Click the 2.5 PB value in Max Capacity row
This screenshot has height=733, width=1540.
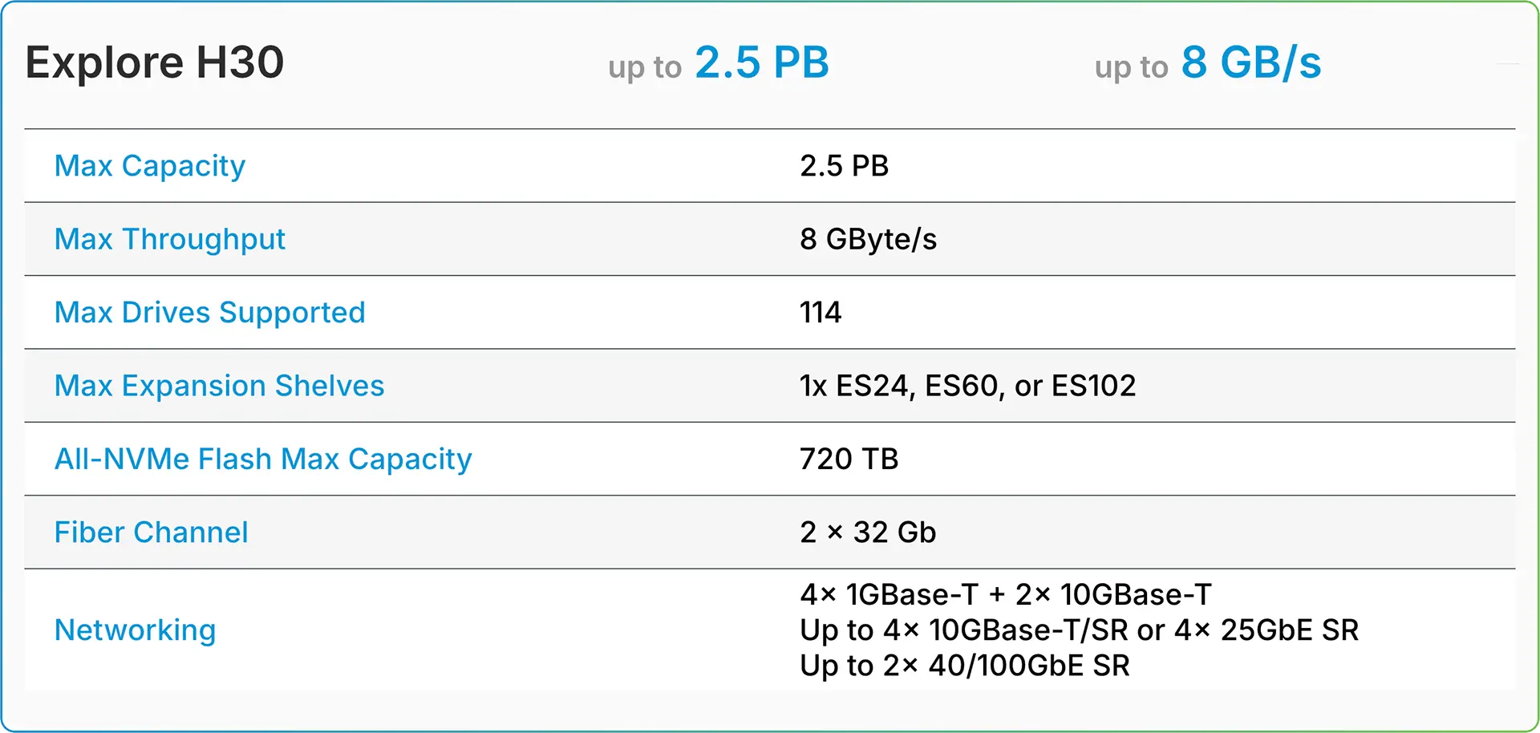tap(844, 166)
